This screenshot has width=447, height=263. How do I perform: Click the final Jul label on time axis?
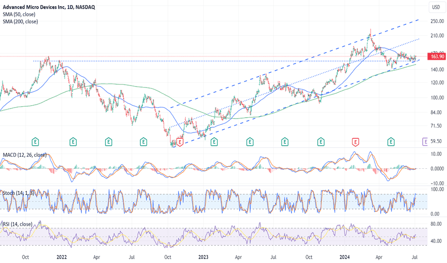tap(415, 257)
